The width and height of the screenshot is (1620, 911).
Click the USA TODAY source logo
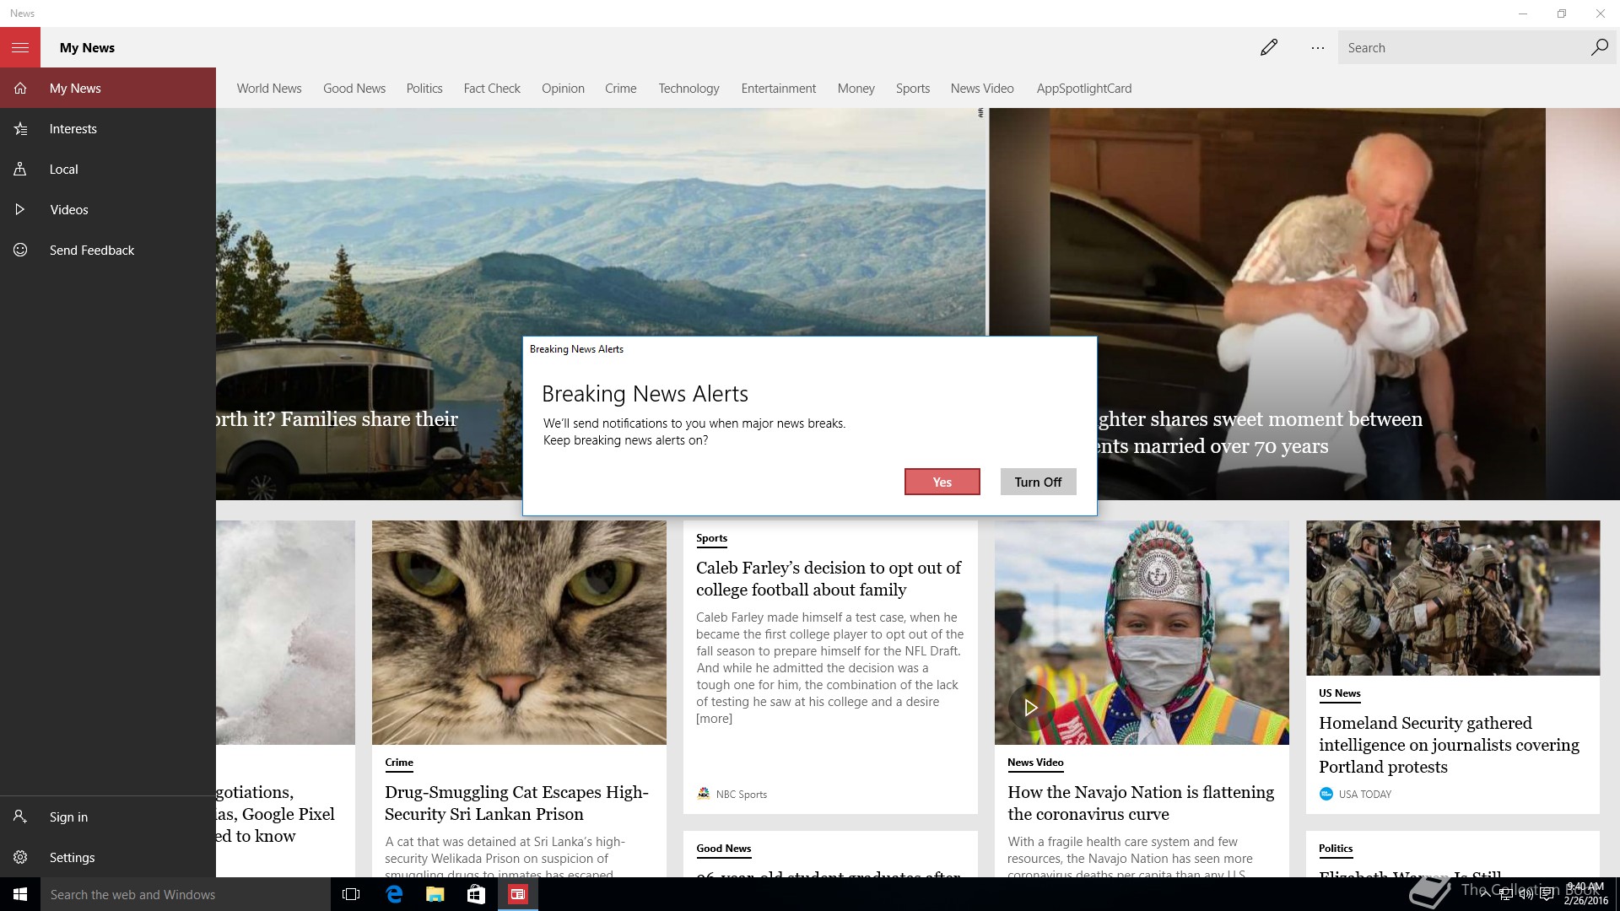(x=1326, y=794)
